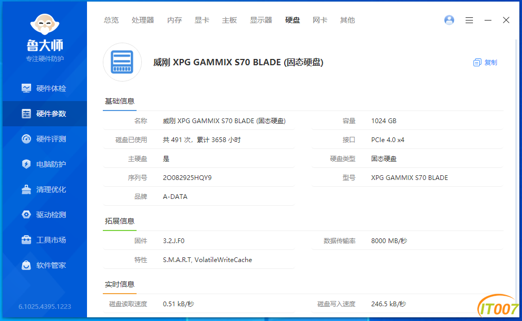Screen dimensions: 522x321
Task: Click the disk title 威刚 XPG GAMMIX S70 BLADE
Action: tap(238, 62)
